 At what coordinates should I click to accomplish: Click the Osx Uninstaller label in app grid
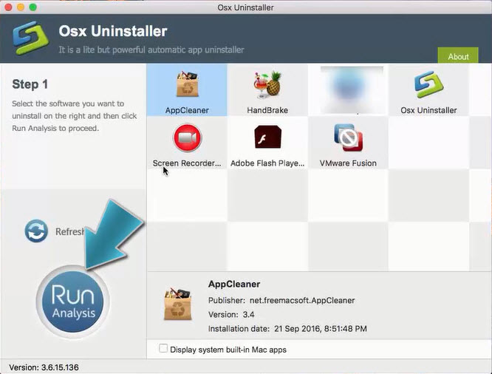pyautogui.click(x=428, y=110)
